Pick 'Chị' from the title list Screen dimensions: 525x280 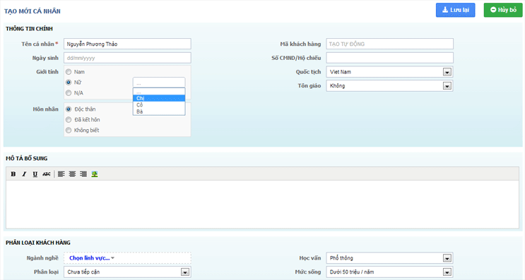pyautogui.click(x=159, y=98)
